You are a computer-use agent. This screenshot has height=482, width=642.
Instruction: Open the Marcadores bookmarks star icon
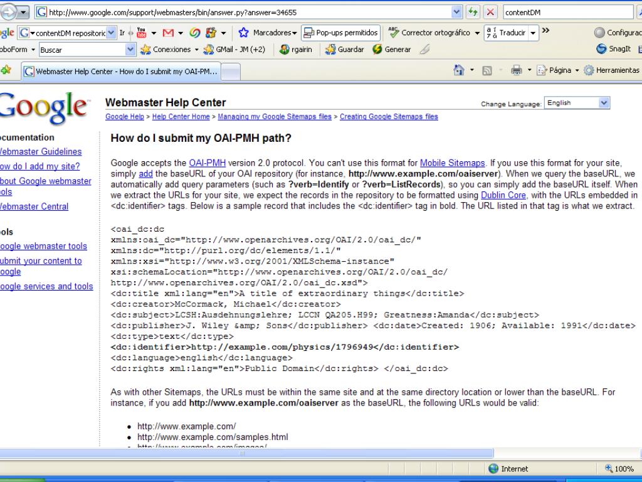pos(244,33)
